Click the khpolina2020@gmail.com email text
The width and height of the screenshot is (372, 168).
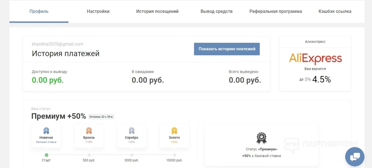coord(58,44)
